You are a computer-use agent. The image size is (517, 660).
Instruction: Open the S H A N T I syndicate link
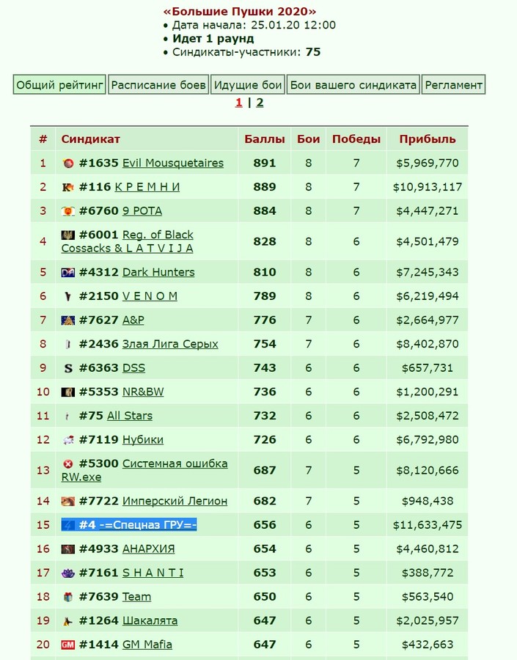153,573
